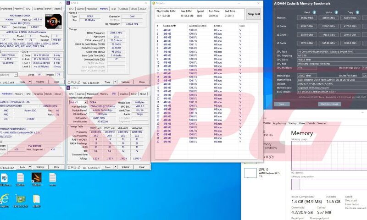Switch to Memory tab in CPU-Z SPD window
The width and height of the screenshot is (367, 220).
[104, 94]
